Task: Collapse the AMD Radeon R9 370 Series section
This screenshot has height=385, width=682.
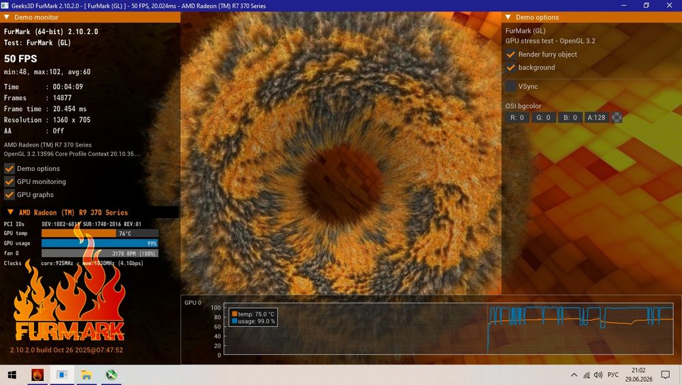Action: pyautogui.click(x=10, y=213)
